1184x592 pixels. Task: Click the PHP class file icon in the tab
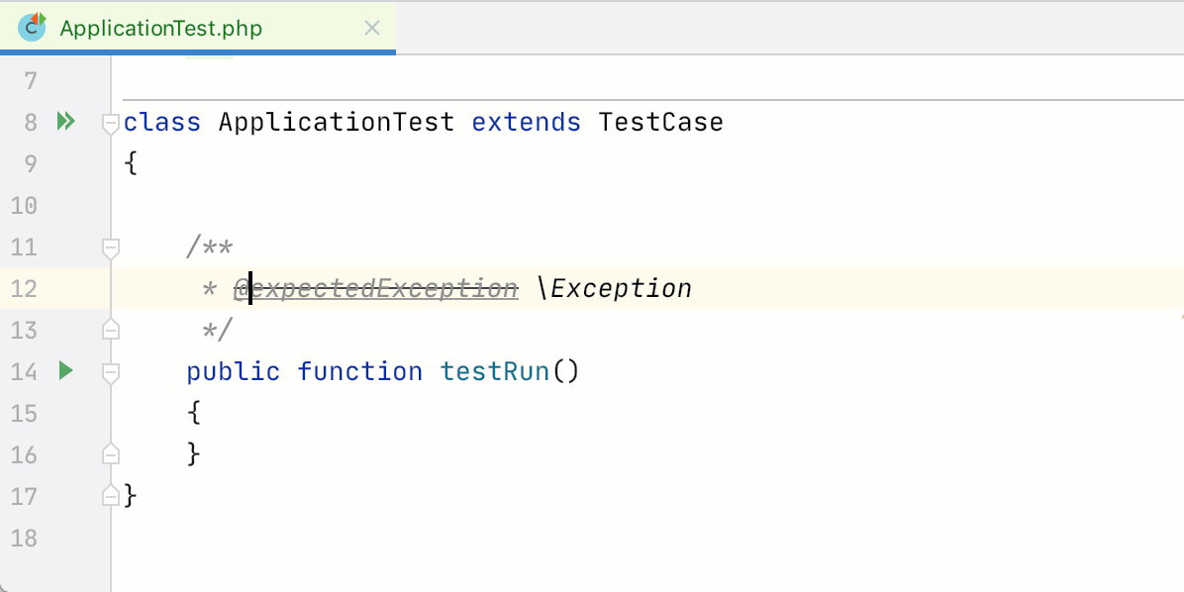tap(33, 27)
